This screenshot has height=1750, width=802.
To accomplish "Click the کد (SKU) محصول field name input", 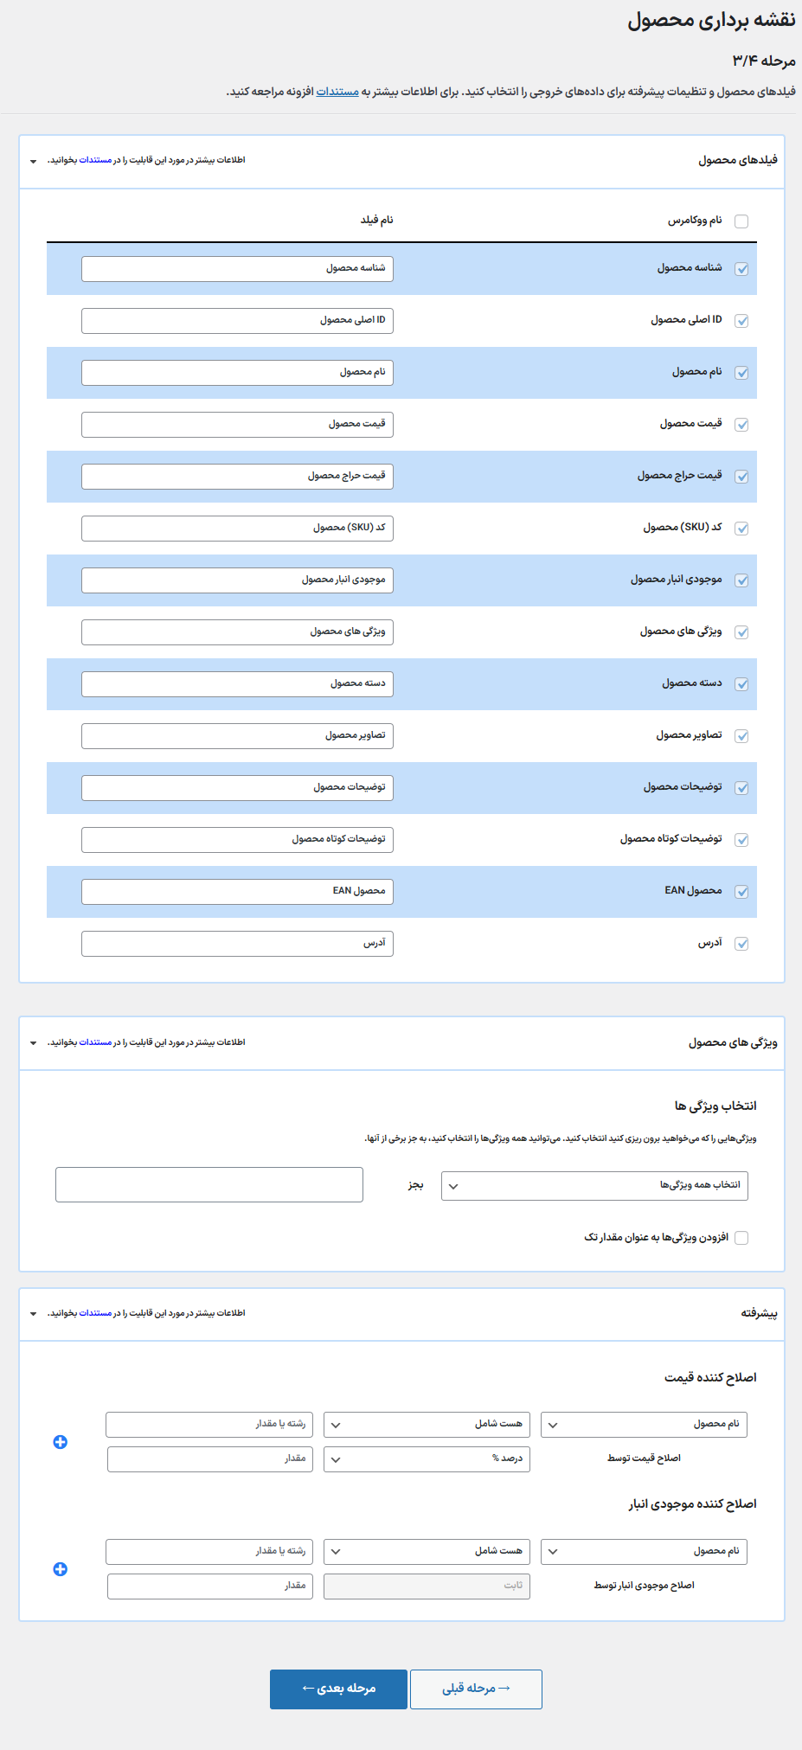I will (237, 529).
